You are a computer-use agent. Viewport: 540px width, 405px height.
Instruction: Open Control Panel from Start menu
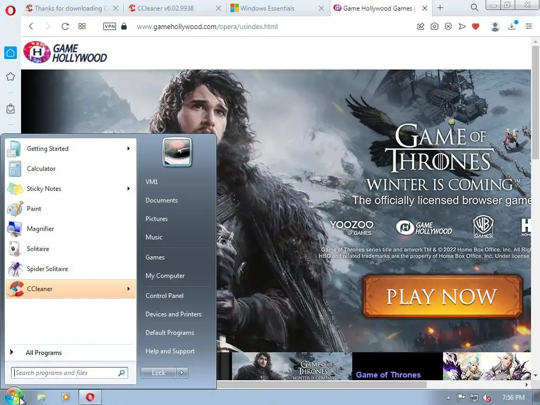[176, 295]
